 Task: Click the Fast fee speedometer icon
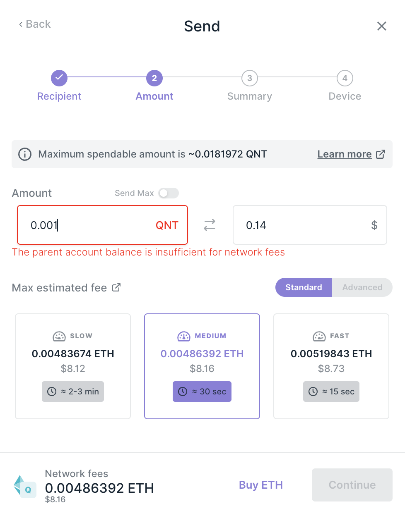[319, 336]
